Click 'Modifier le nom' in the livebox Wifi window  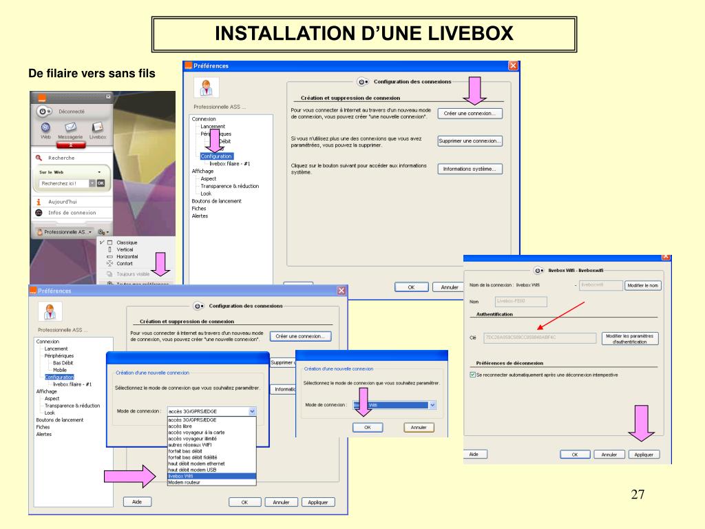643,285
